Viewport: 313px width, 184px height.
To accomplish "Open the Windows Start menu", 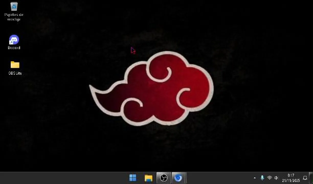I will (133, 178).
